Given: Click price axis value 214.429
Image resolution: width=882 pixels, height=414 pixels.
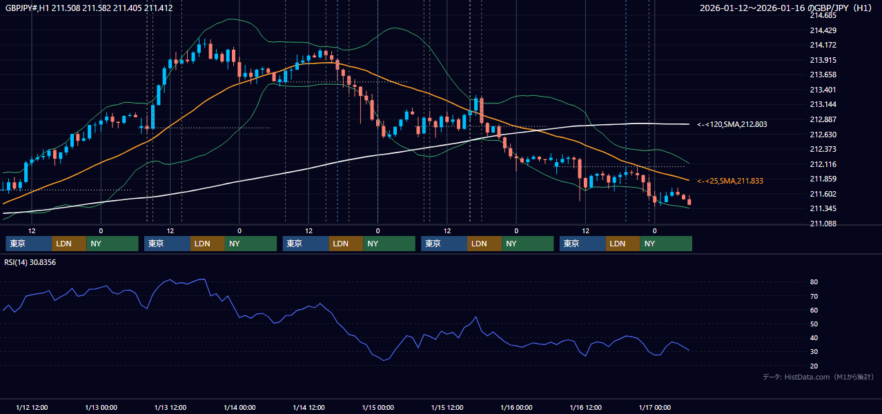Looking at the screenshot, I should click(823, 30).
